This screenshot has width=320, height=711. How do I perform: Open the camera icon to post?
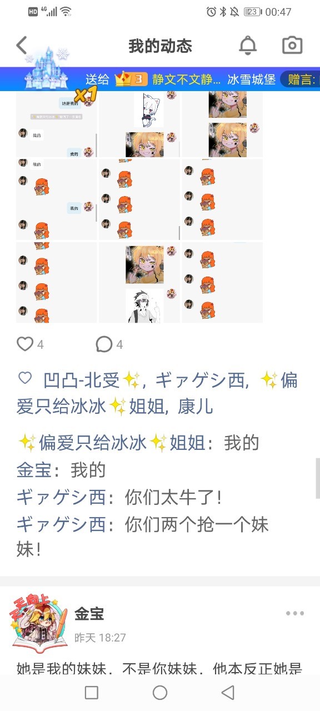tap(292, 46)
